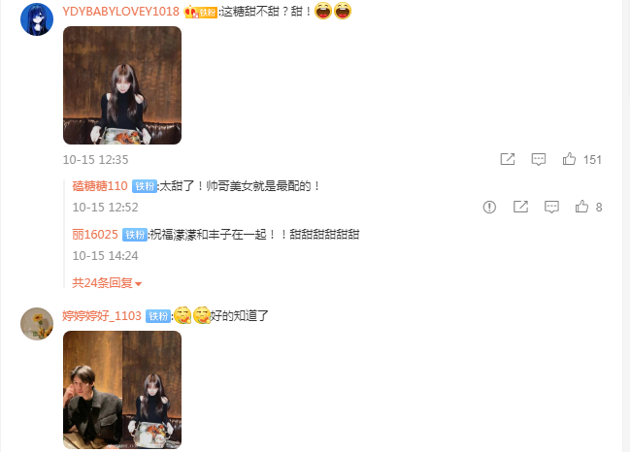Open YDYBABYLOVEY1018's profile via username

(x=121, y=12)
